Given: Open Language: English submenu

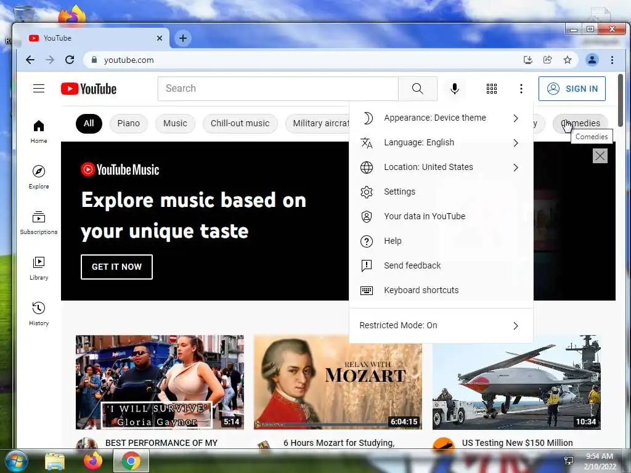Looking at the screenshot, I should coord(441,142).
